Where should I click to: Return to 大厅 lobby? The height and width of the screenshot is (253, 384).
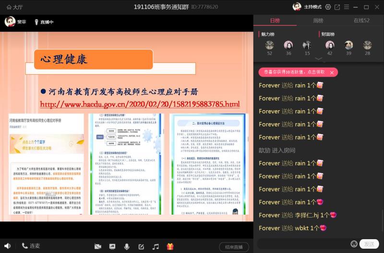(x=13, y=7)
